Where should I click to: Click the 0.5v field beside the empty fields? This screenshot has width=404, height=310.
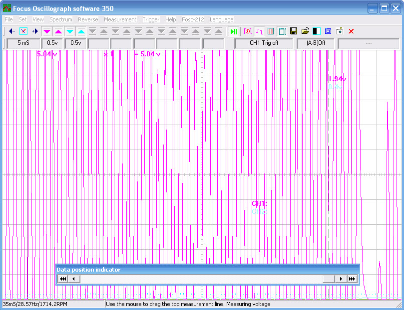[76, 43]
